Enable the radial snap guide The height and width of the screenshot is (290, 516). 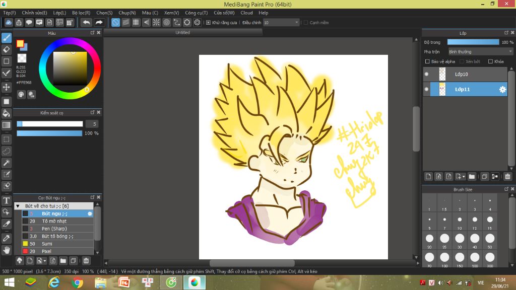[156, 22]
